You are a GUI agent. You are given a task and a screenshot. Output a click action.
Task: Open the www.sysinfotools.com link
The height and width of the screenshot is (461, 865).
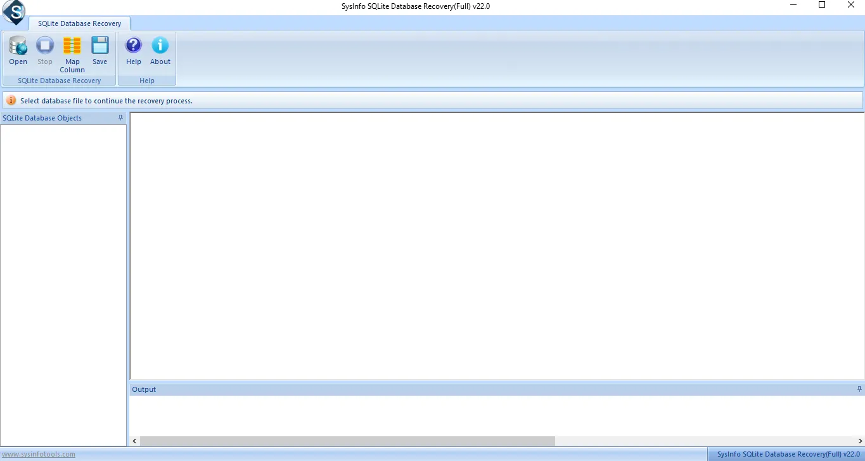pos(37,454)
